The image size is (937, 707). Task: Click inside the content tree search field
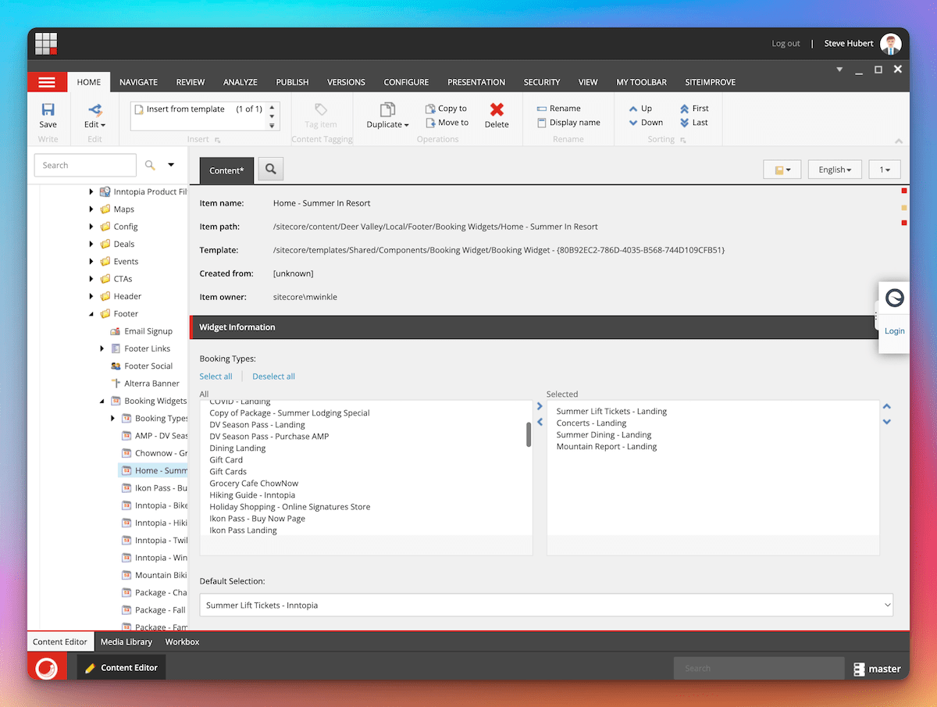click(84, 165)
